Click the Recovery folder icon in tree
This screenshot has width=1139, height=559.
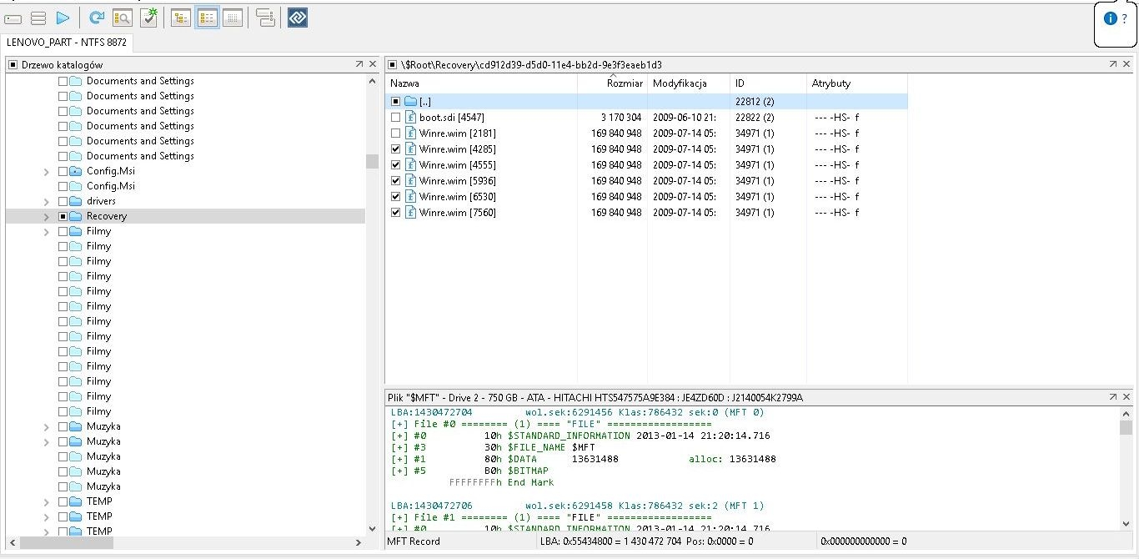(x=76, y=216)
